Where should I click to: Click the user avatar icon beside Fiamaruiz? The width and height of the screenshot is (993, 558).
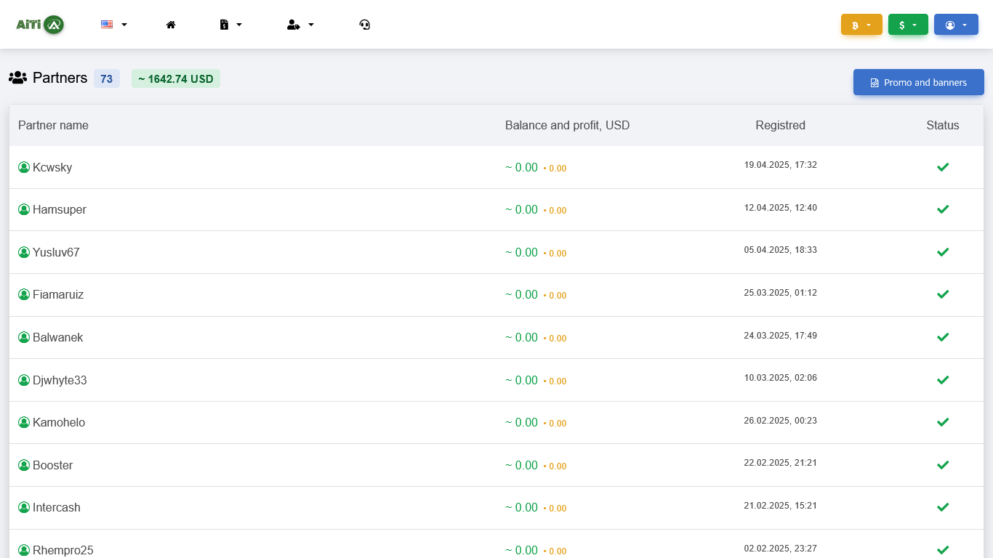[24, 294]
